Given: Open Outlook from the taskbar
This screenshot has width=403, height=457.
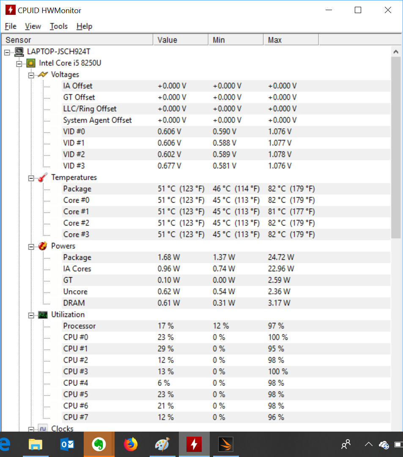Looking at the screenshot, I should pos(67,444).
